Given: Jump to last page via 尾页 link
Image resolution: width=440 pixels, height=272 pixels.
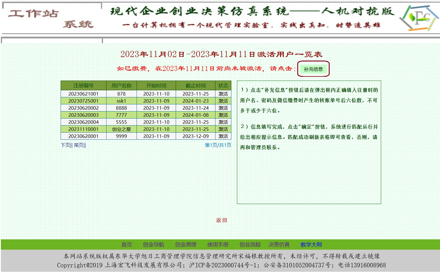Looking at the screenshot, I should pos(79,145).
